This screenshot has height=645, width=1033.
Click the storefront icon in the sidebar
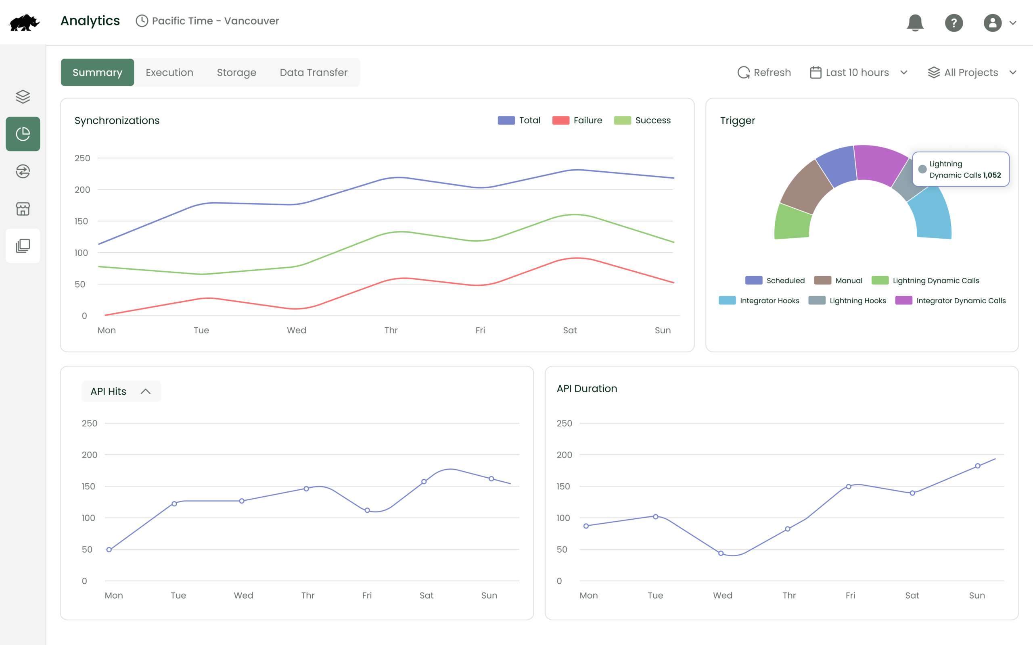click(x=23, y=208)
